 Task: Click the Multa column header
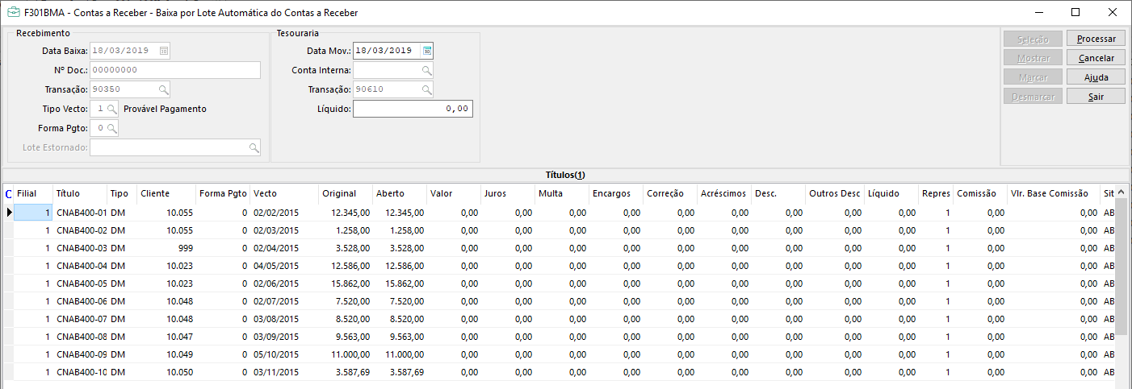click(562, 193)
